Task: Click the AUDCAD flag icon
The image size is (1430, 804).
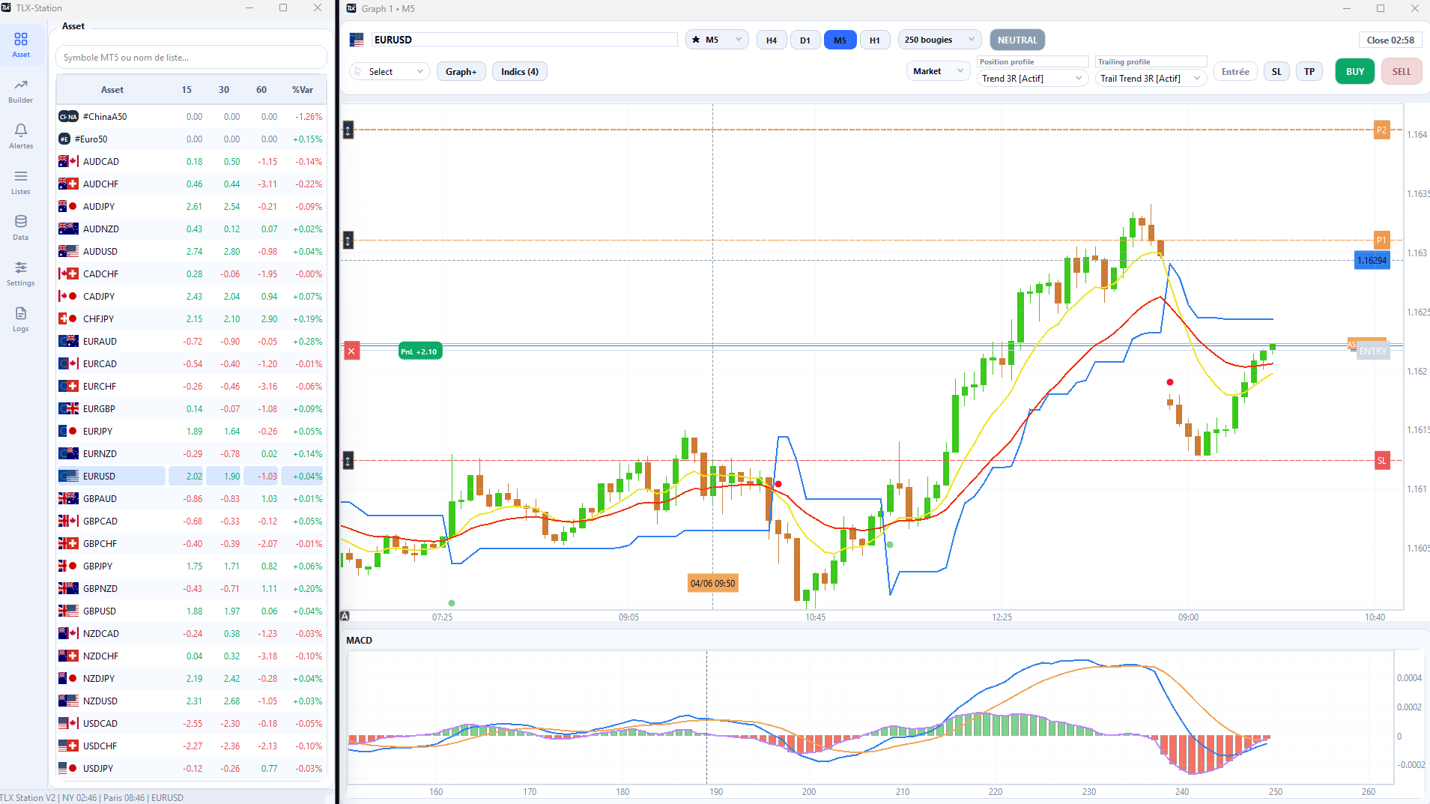Action: click(x=68, y=162)
